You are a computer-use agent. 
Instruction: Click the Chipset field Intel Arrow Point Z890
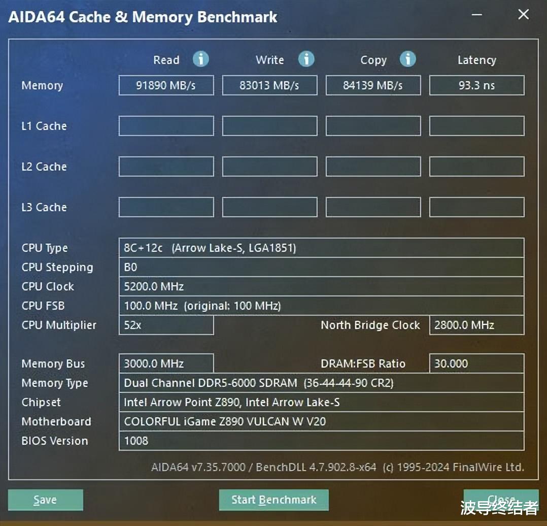click(x=321, y=402)
